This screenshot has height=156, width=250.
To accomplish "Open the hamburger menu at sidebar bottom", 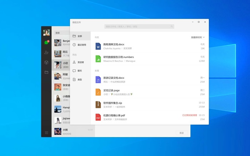I will point(46,133).
